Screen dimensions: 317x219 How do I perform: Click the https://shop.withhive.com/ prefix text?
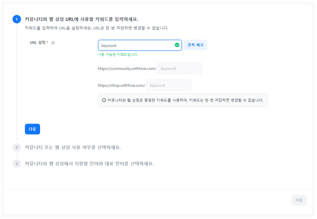[x=121, y=85]
